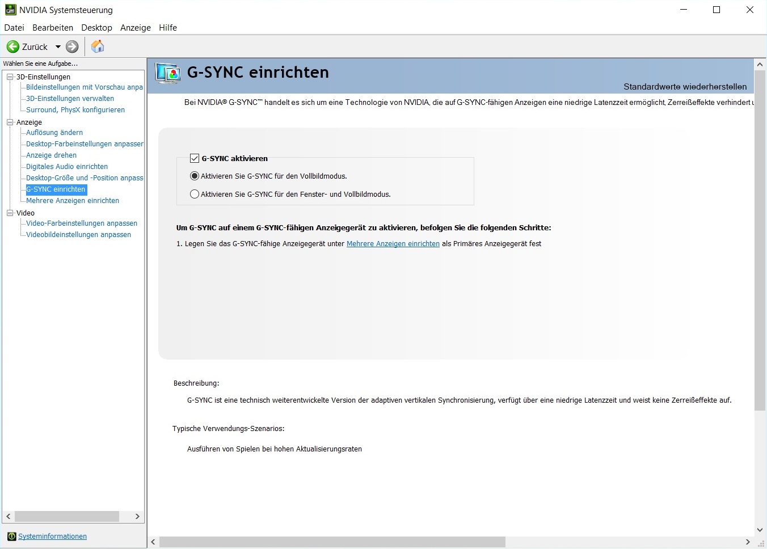Minimize the NVIDIA Systemsteuerung window
Screen dimensions: 767x549
point(684,10)
